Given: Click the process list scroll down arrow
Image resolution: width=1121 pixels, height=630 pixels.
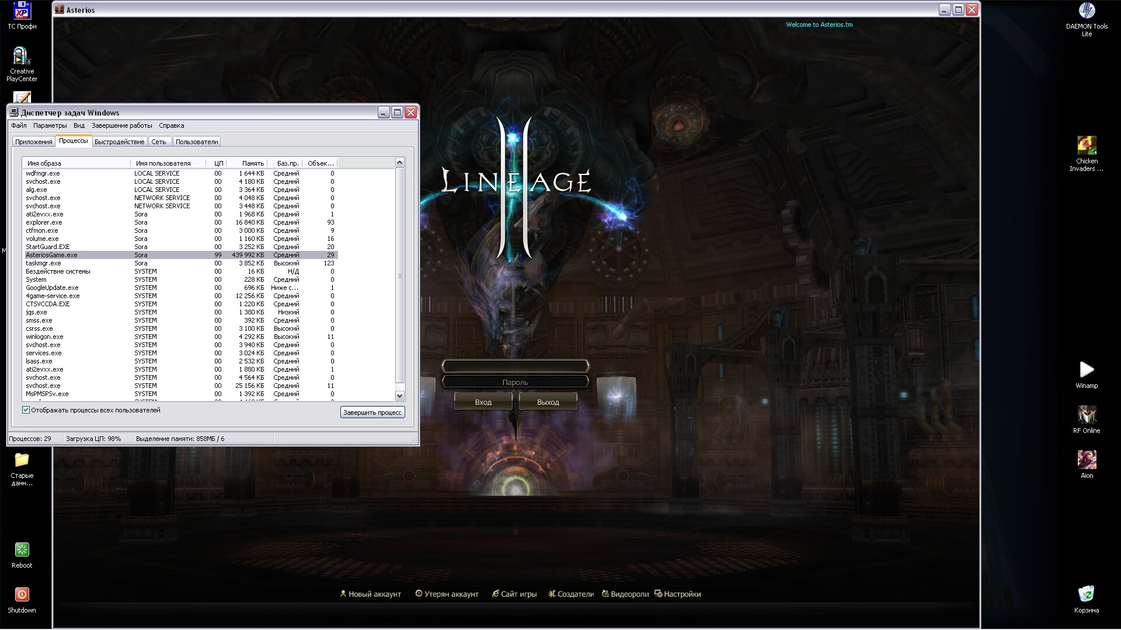Looking at the screenshot, I should (400, 395).
